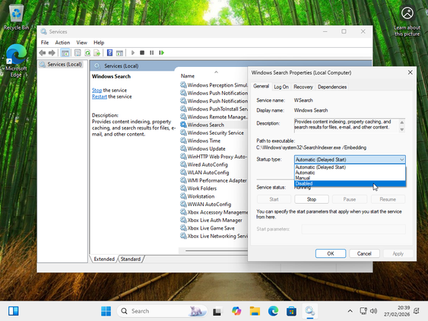Click the Refresh toolbar icon
This screenshot has height=321, width=428.
coord(87,52)
